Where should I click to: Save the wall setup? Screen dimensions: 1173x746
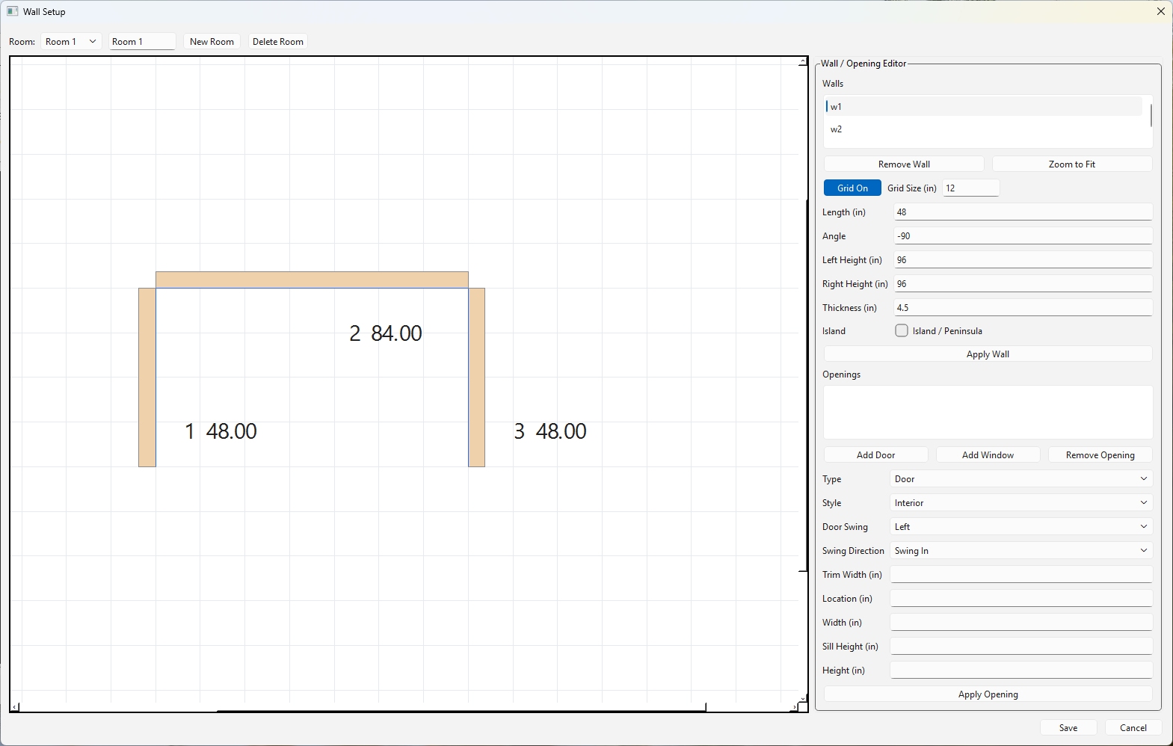coord(1068,728)
